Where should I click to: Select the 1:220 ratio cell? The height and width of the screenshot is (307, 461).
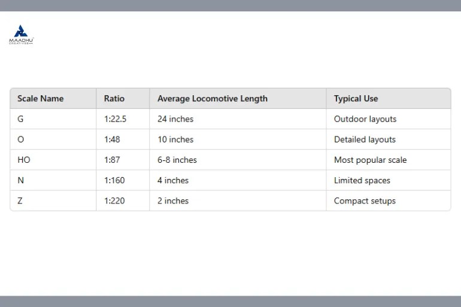pyautogui.click(x=123, y=200)
